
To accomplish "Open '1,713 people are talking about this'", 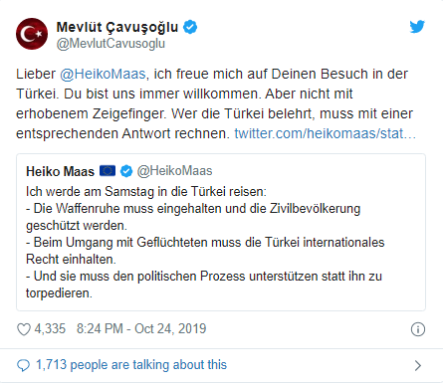I will tap(131, 365).
